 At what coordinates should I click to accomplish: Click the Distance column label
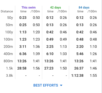point(7,11)
